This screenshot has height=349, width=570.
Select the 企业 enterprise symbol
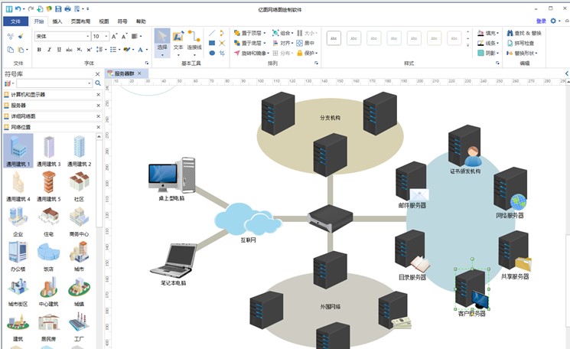(18, 221)
